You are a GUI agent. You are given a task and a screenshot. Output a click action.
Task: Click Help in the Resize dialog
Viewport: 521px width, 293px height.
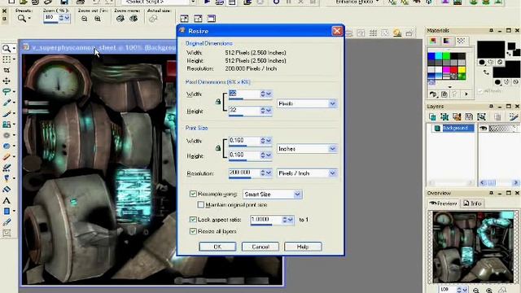click(303, 247)
